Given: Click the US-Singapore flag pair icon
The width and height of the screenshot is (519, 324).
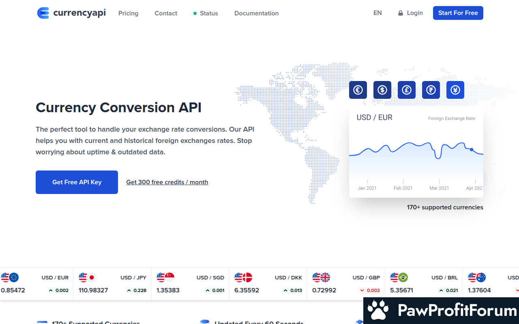Looking at the screenshot, I should click(x=165, y=277).
